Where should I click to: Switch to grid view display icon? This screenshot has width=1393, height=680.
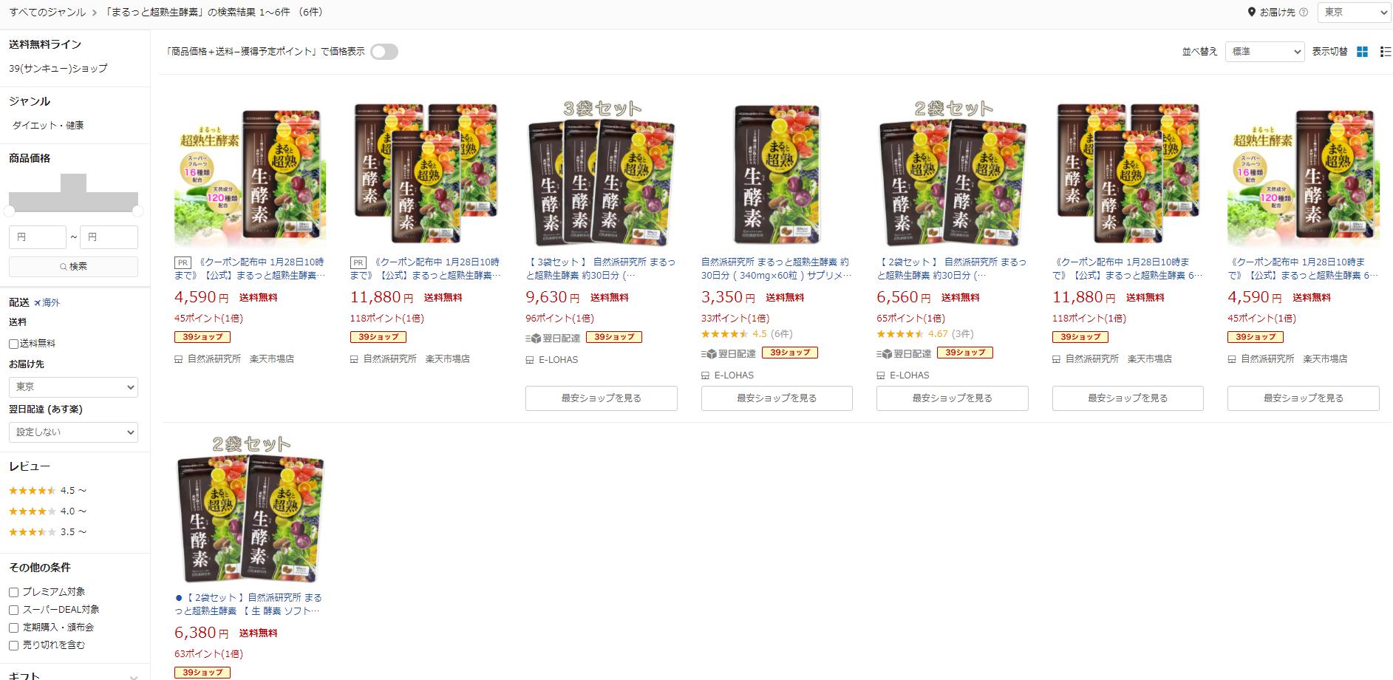(x=1363, y=52)
